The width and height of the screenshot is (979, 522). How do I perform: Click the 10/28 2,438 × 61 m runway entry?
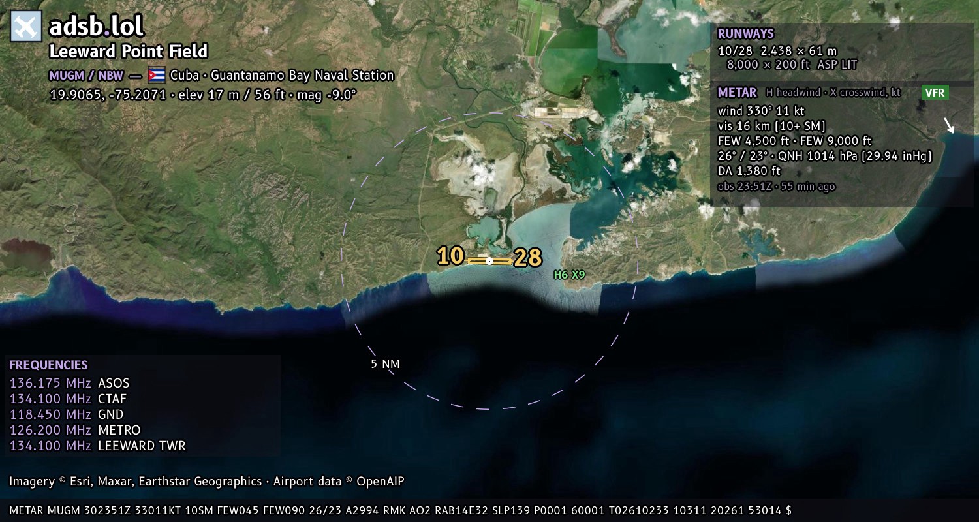click(777, 50)
